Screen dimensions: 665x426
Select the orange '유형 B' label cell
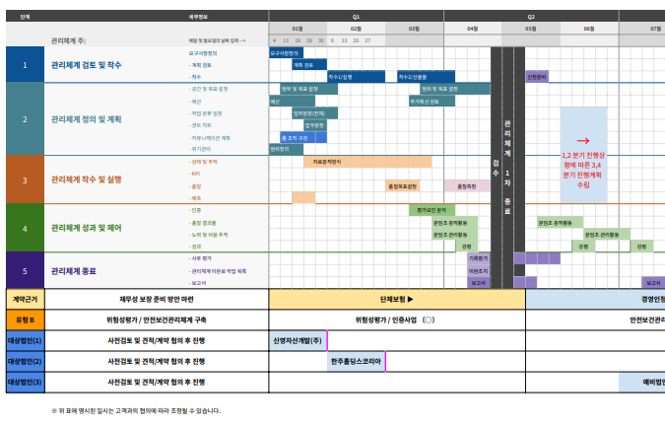tap(26, 319)
